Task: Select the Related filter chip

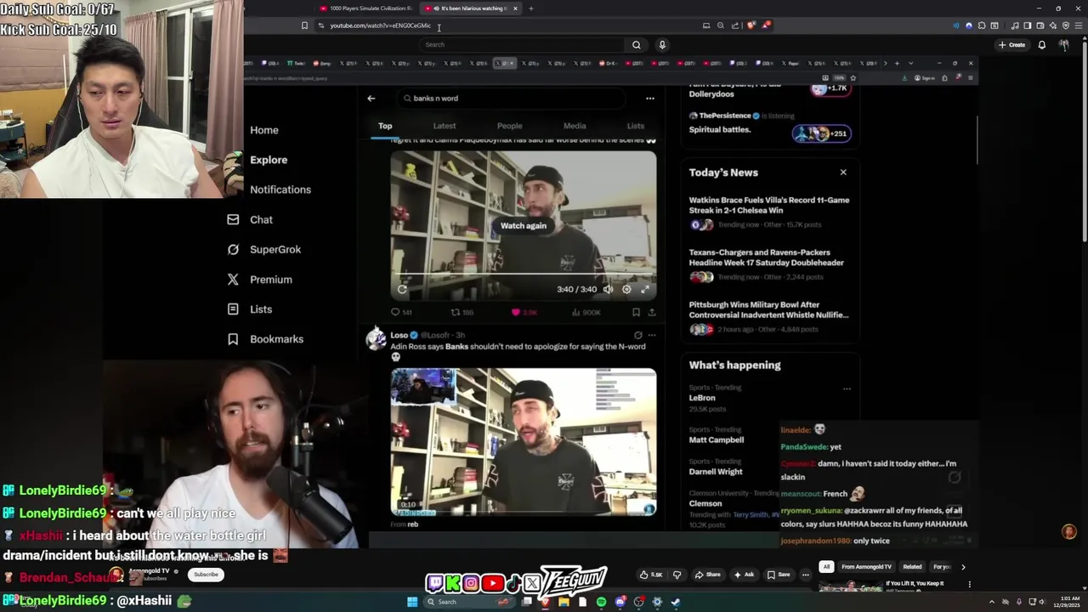Action: pyautogui.click(x=912, y=567)
